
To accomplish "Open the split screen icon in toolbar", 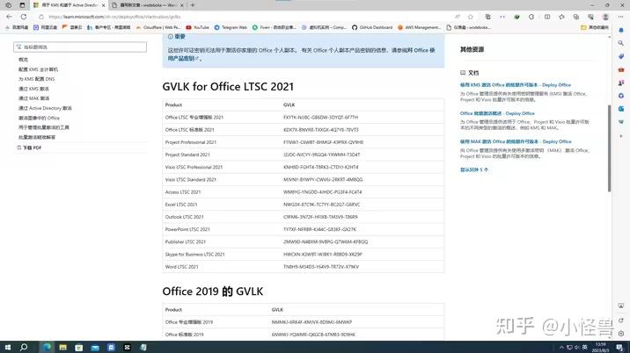I will 547,17.
